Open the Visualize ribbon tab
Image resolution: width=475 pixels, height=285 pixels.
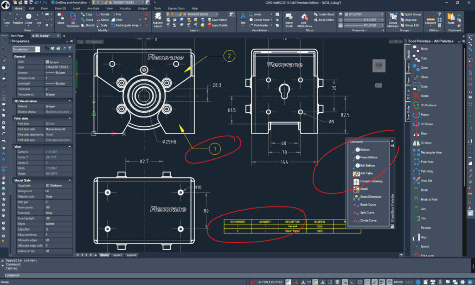125,8
